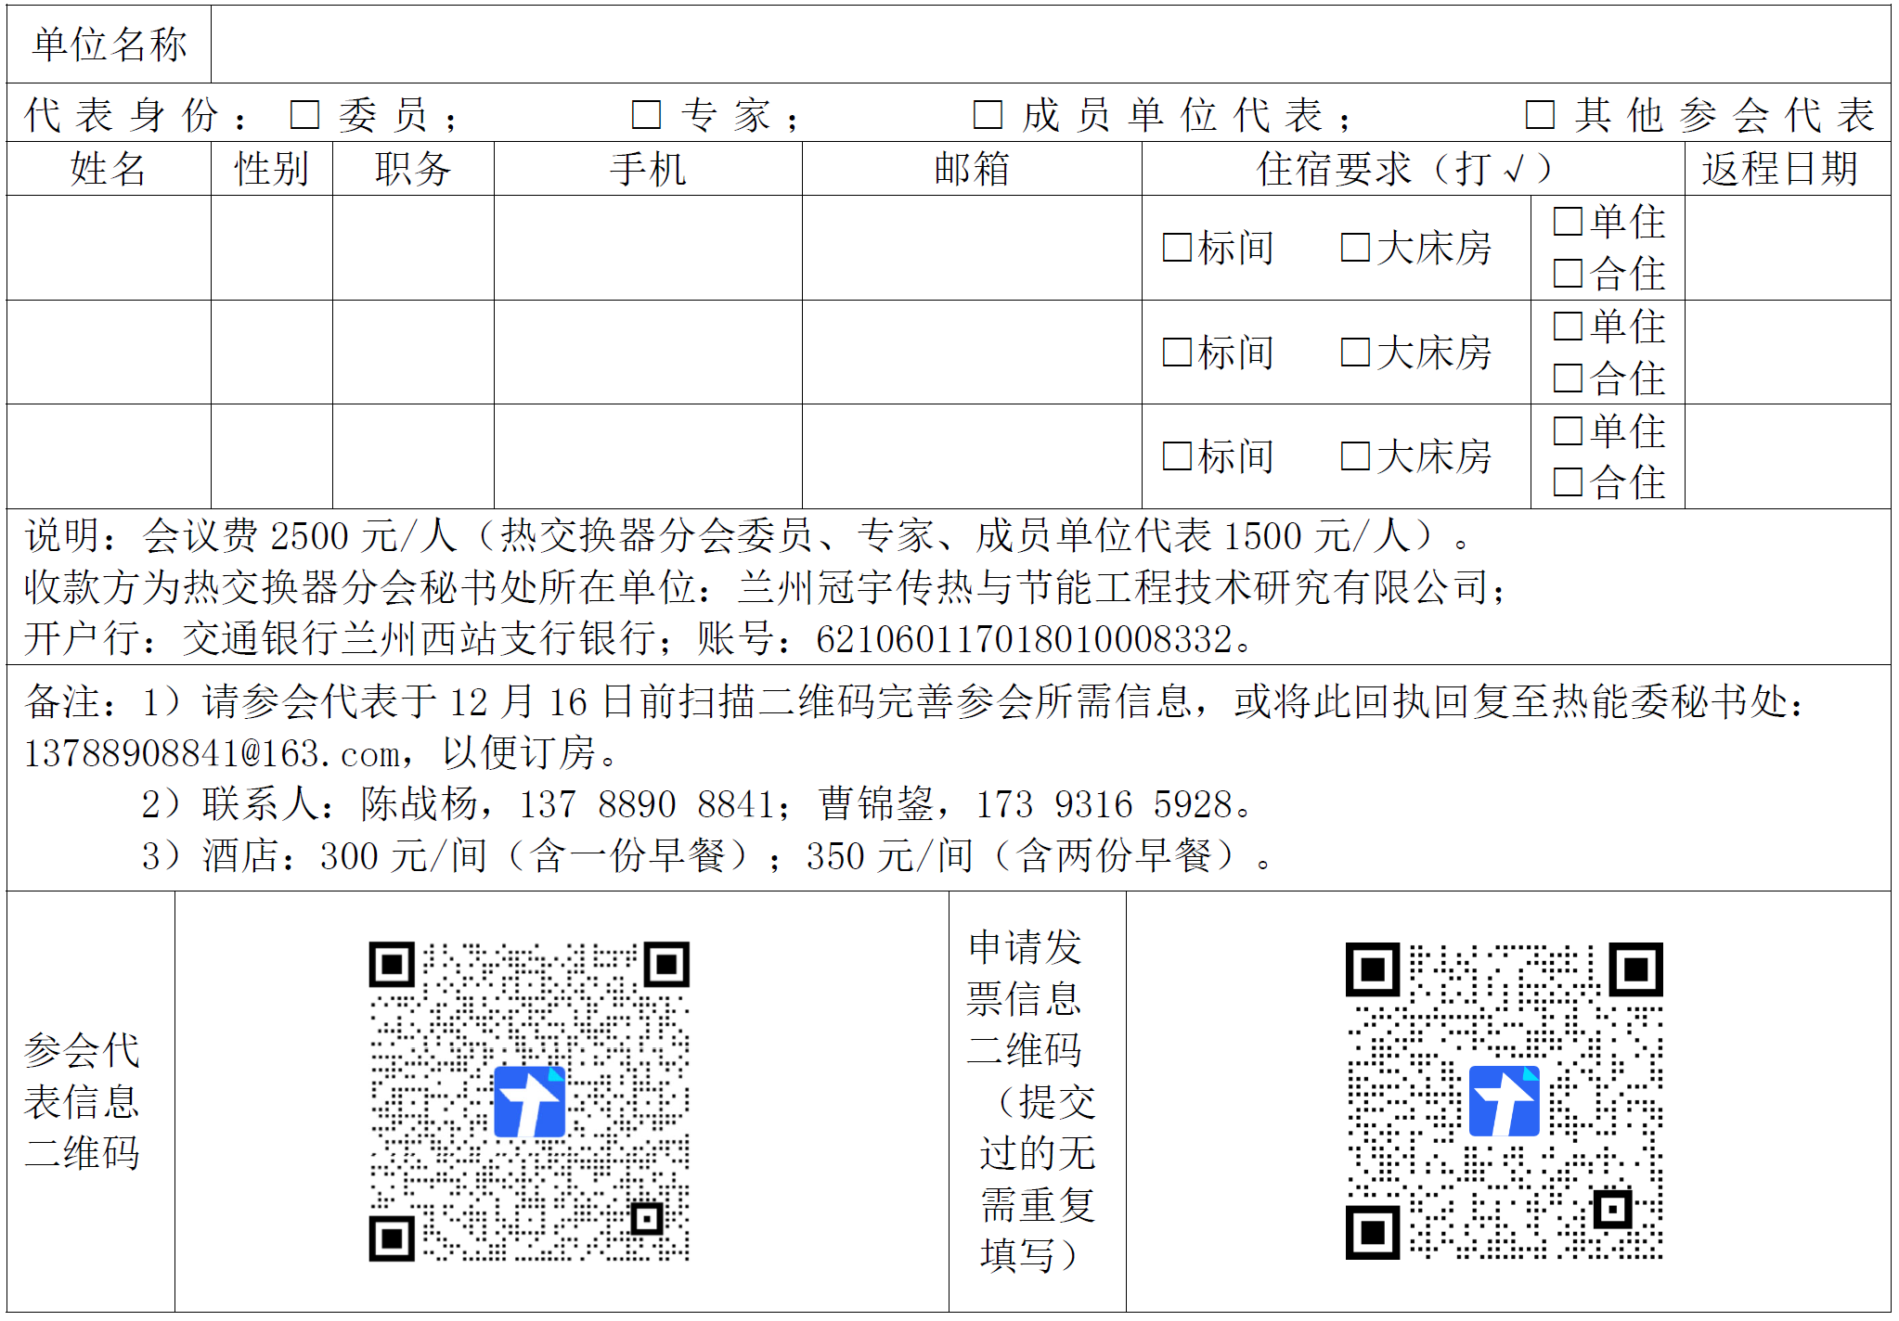The image size is (1899, 1321).
Task: Click the 参会代表信息 QR code image
Action: 529,1101
